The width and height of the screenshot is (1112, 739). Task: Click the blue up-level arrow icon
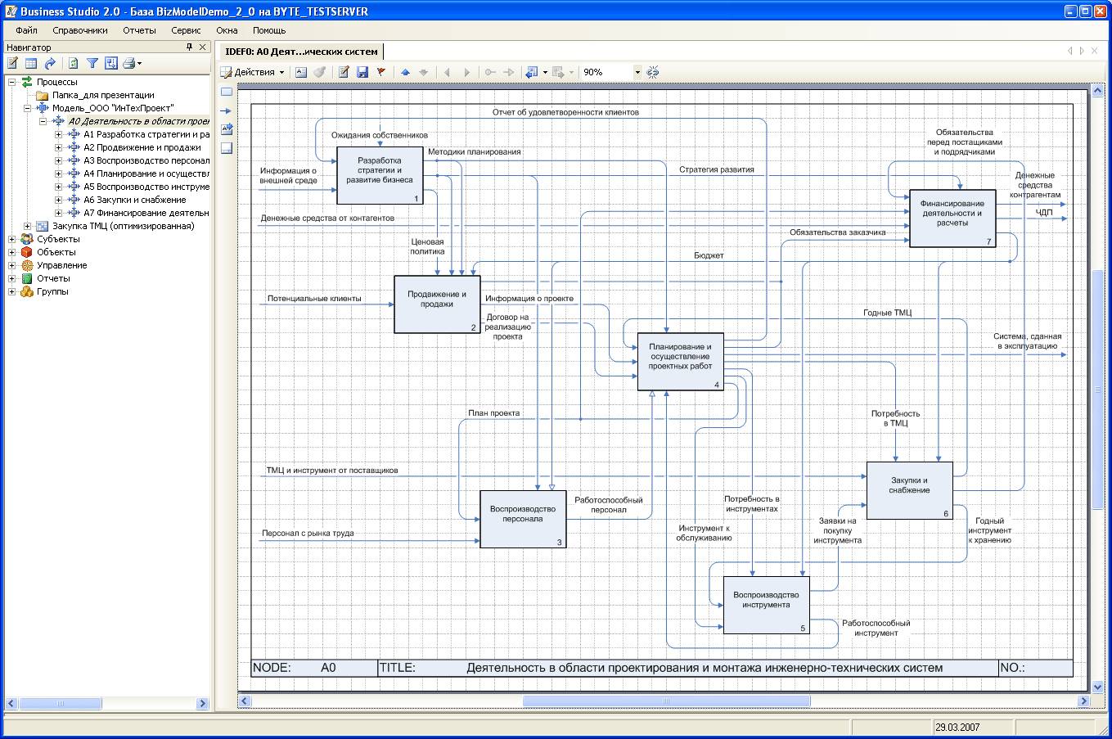click(x=405, y=72)
